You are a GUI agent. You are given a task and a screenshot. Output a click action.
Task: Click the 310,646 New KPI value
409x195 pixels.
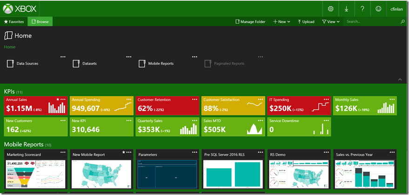pyautogui.click(x=86, y=129)
